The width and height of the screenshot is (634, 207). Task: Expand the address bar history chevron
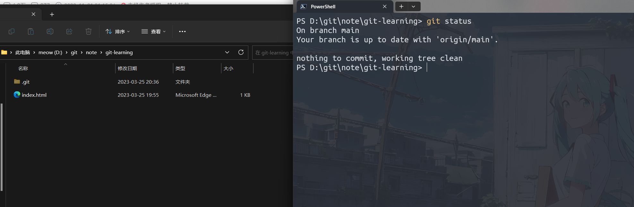(227, 52)
